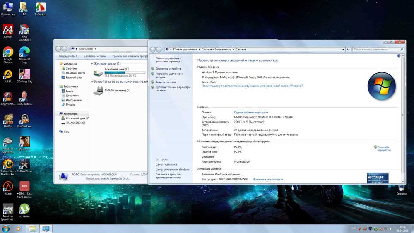
Task: Open the Упорядочить dropdown in Explorer toolbar
Action: pyautogui.click(x=68, y=56)
